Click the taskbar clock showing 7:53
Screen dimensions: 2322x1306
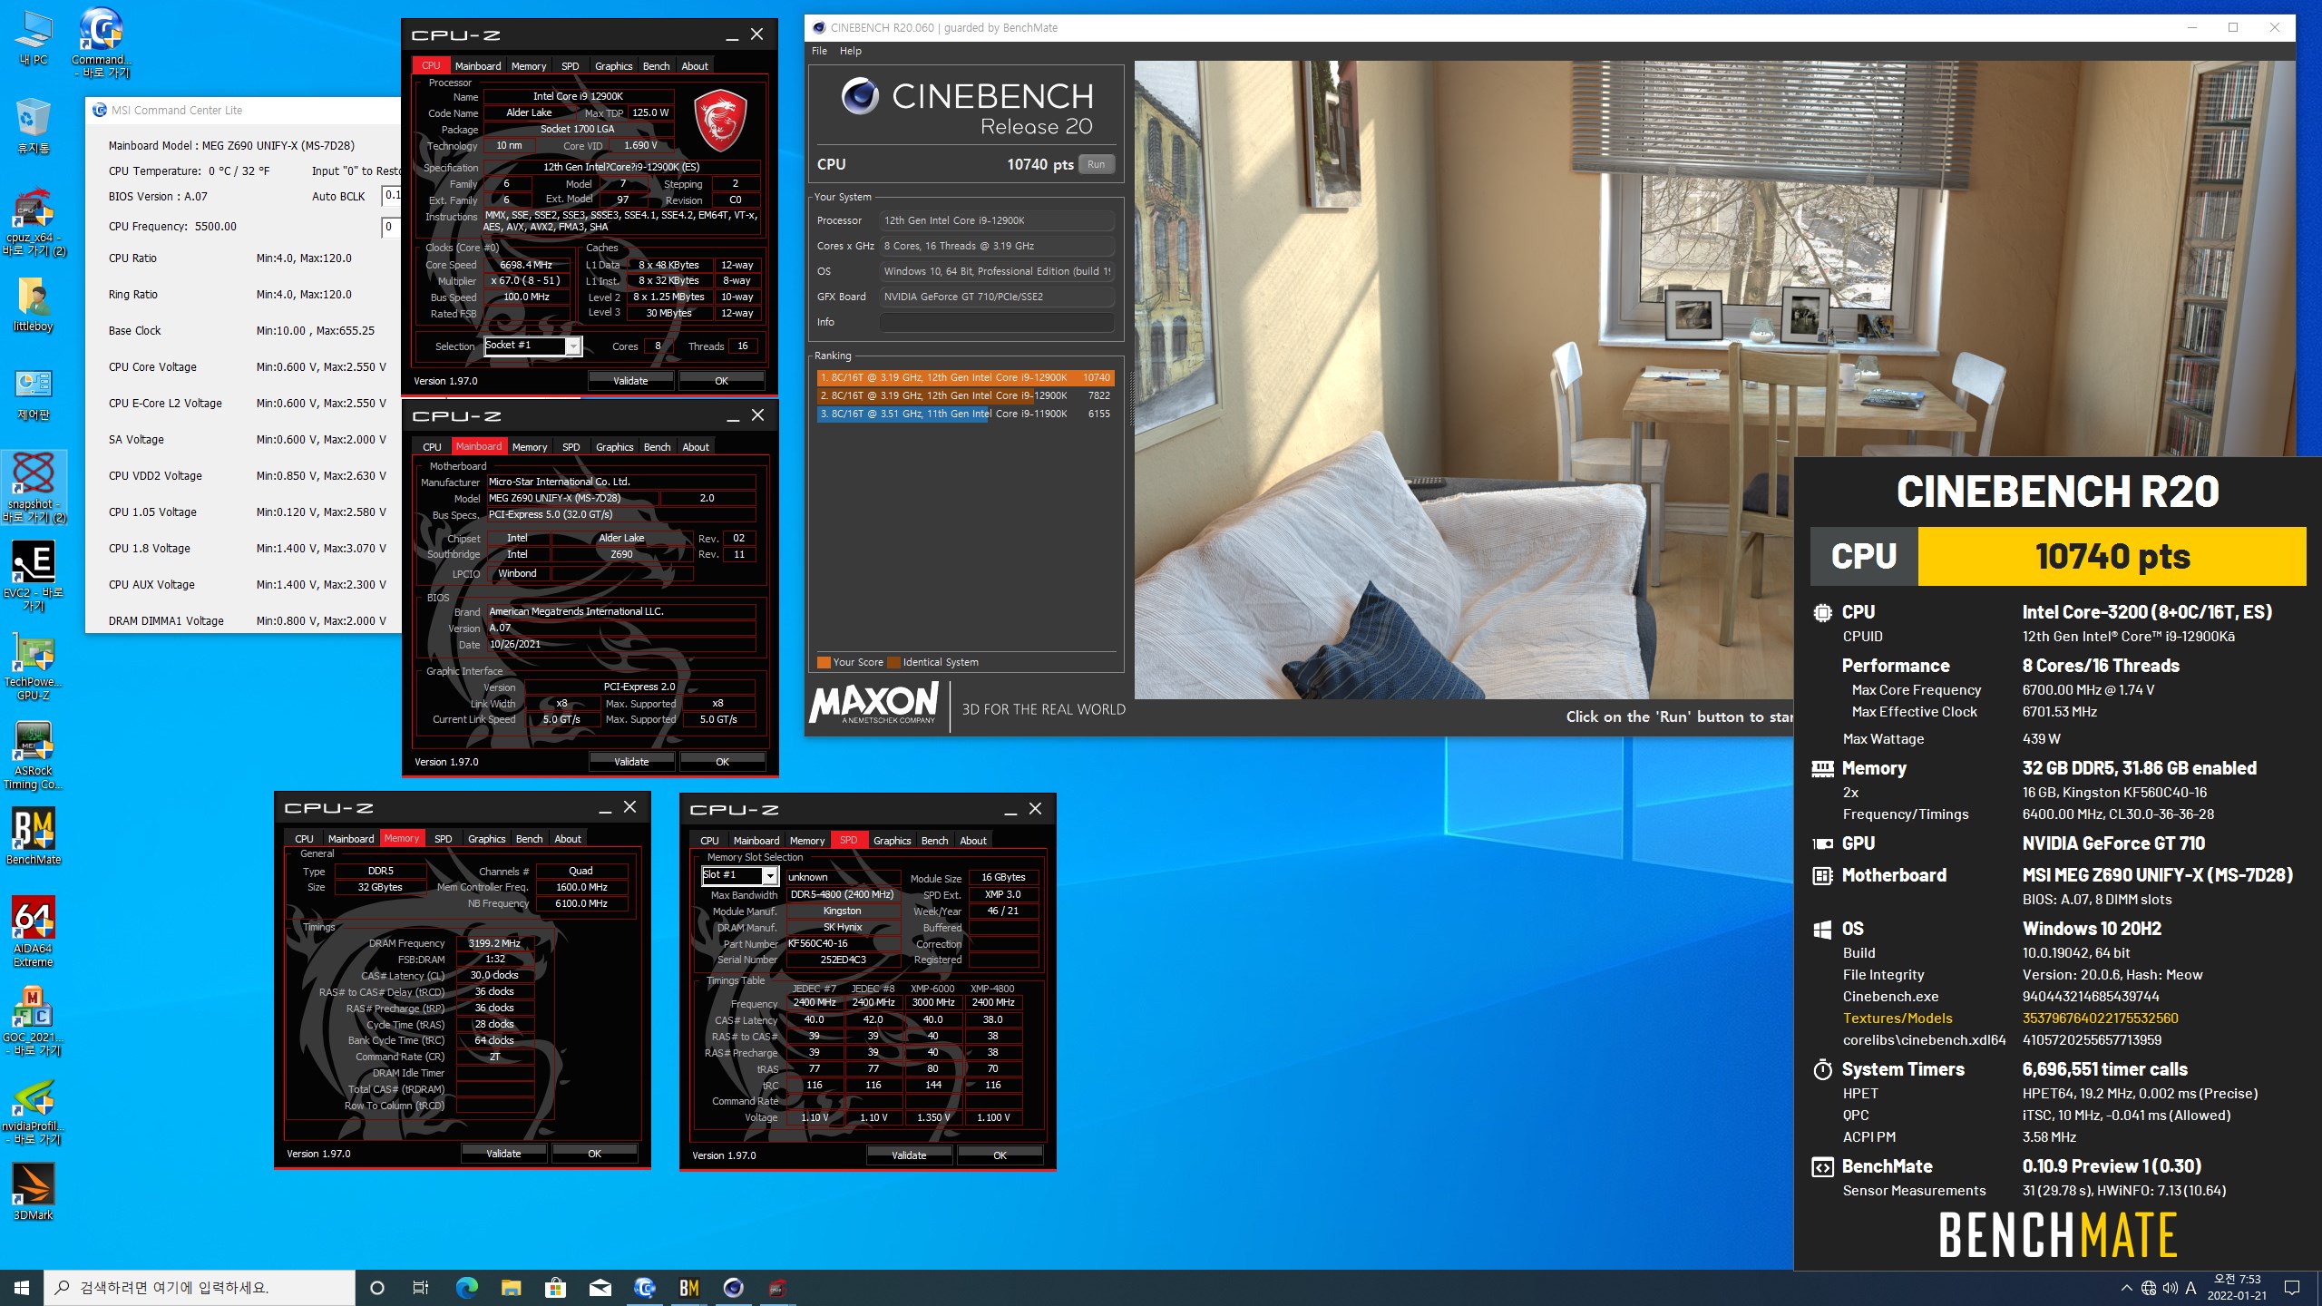[2237, 1288]
